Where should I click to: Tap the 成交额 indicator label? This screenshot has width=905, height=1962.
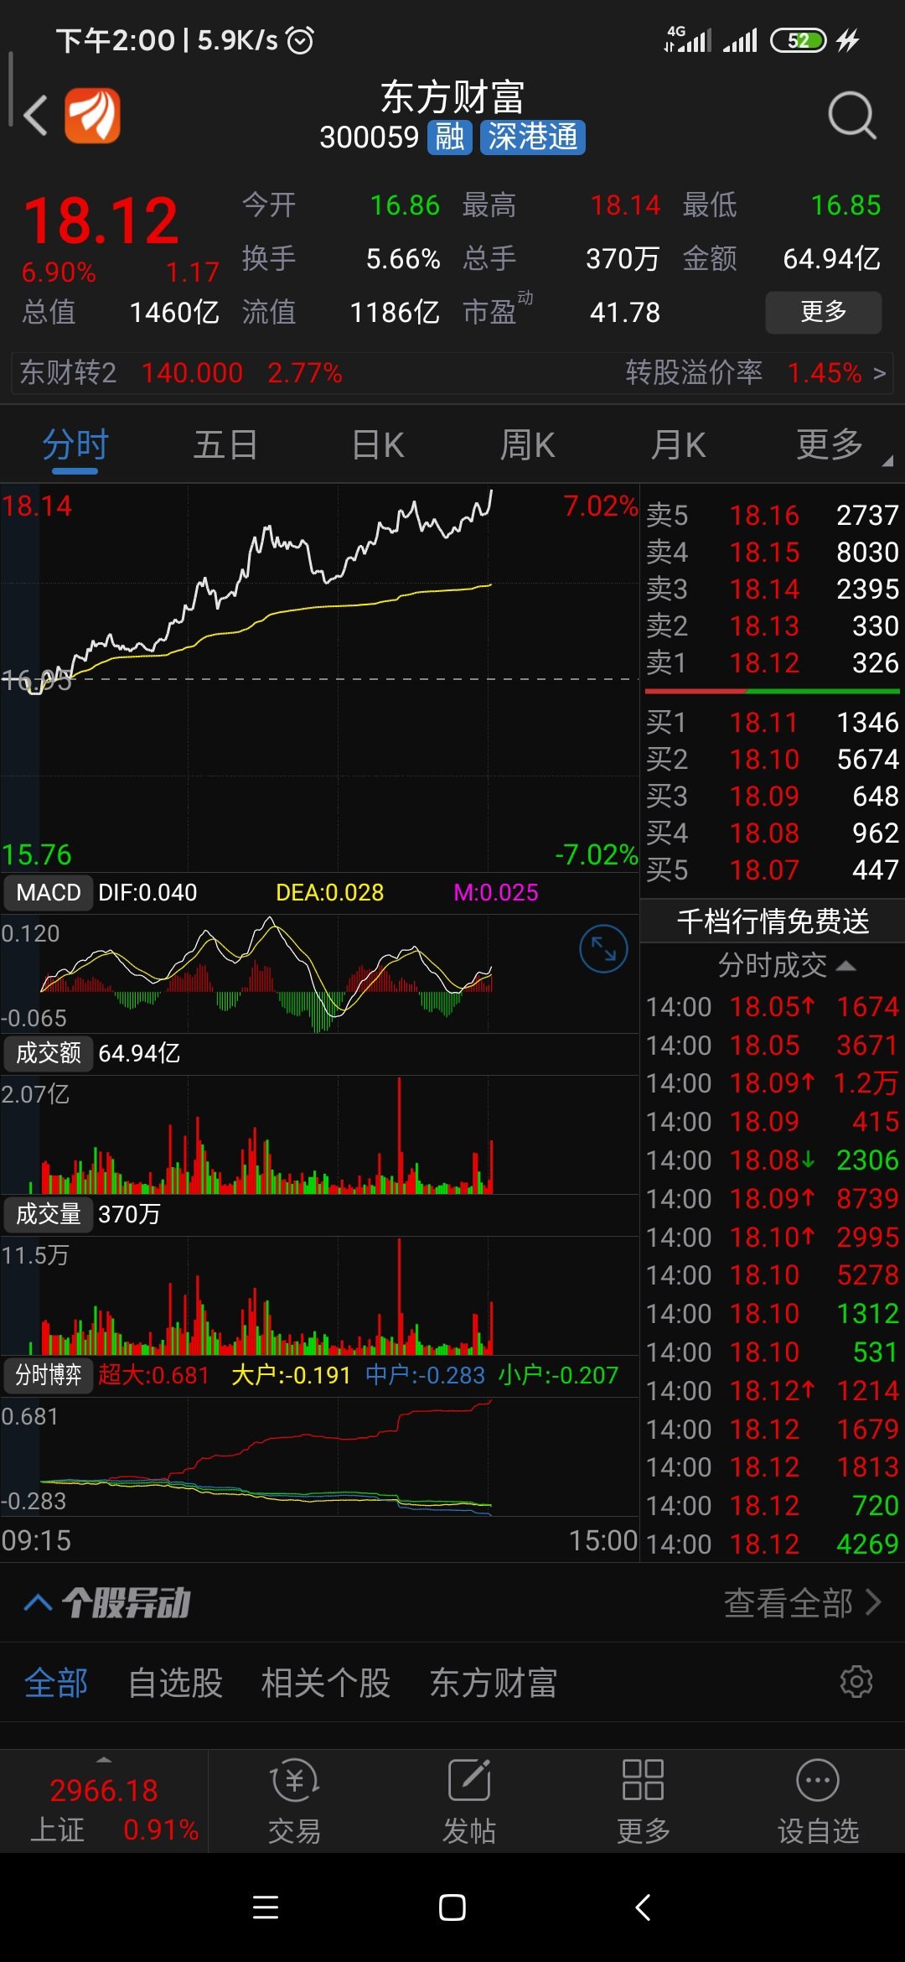[49, 1053]
